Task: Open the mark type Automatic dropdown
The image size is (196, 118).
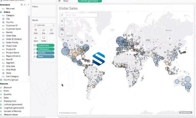Action: (44, 25)
